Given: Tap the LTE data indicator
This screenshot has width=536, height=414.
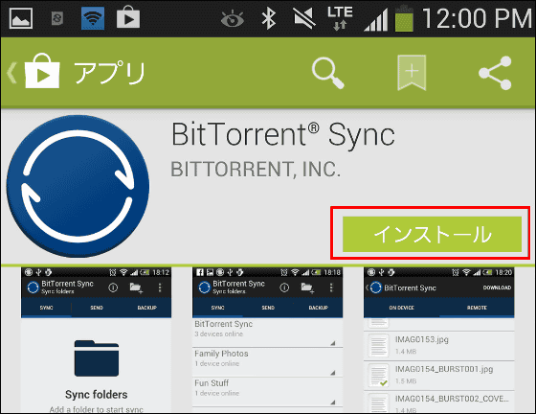Looking at the screenshot, I should tap(340, 18).
